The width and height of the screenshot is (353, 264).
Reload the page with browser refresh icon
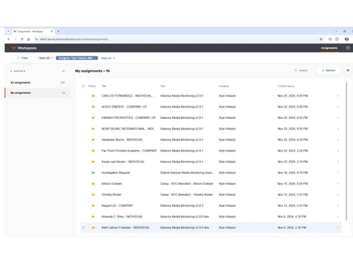22,39
